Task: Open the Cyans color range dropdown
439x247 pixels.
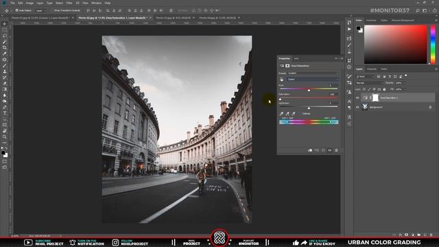Action: (x=313, y=80)
